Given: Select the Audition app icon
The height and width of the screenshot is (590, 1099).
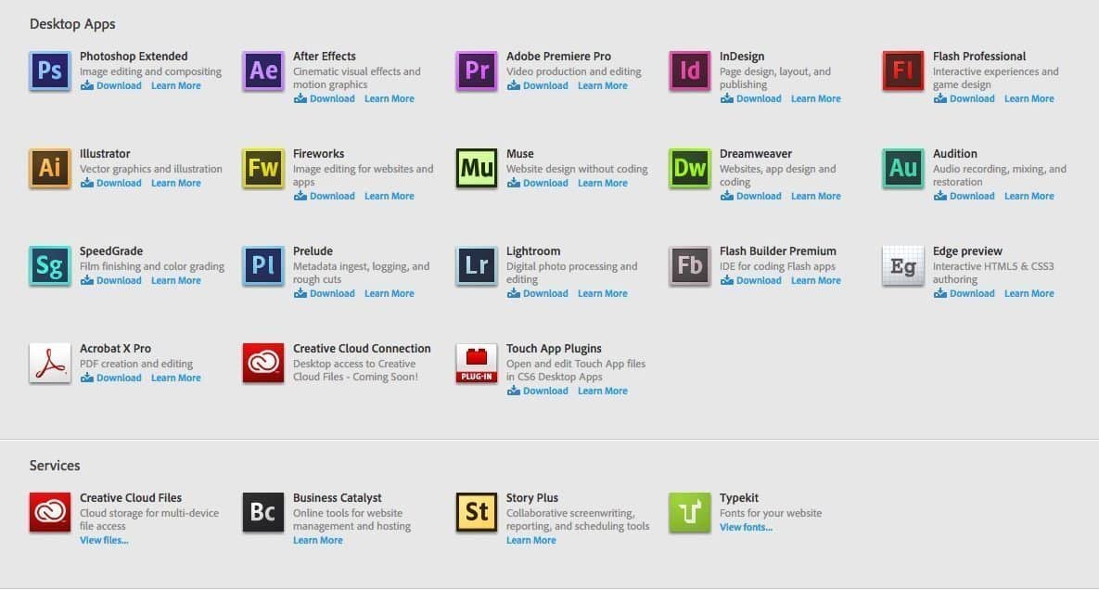Looking at the screenshot, I should click(902, 168).
